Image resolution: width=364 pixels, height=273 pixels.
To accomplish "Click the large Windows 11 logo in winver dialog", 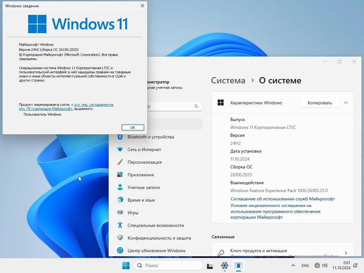I will [78, 24].
